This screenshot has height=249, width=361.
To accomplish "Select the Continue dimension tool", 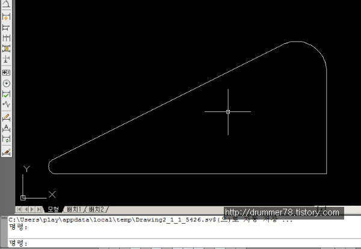I will 6,38.
